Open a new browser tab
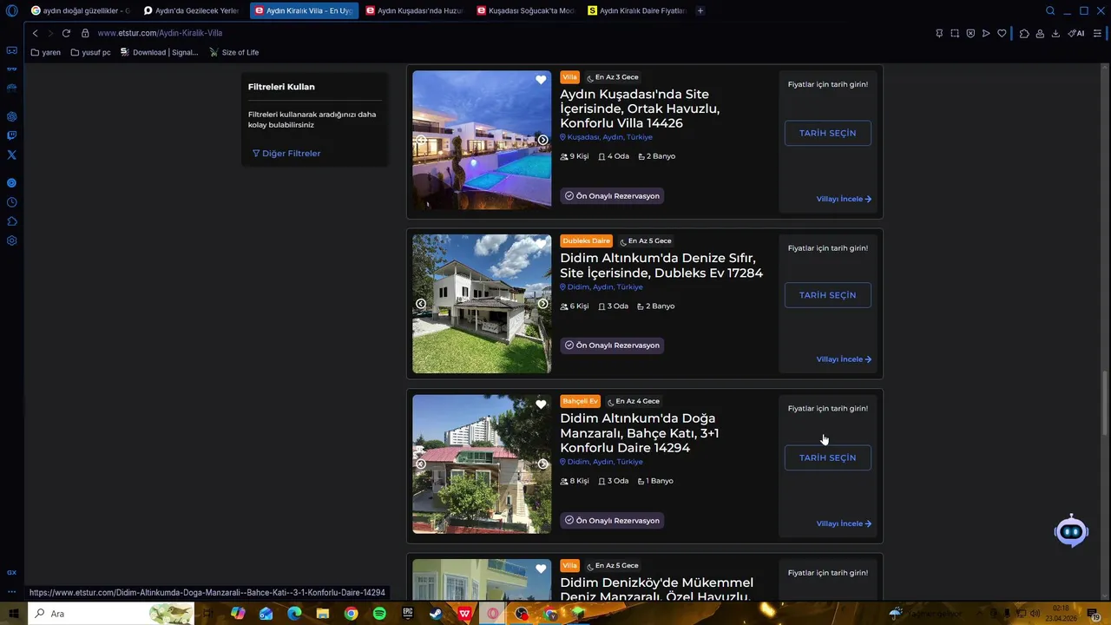 pos(700,11)
